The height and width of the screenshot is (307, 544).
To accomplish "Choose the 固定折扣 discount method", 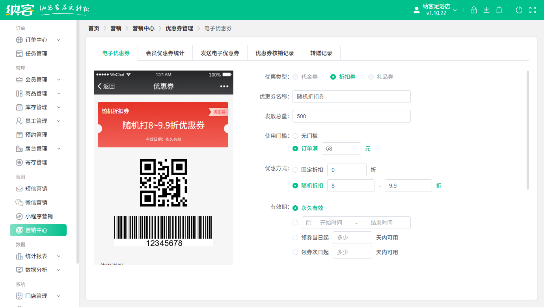I will pyautogui.click(x=295, y=170).
